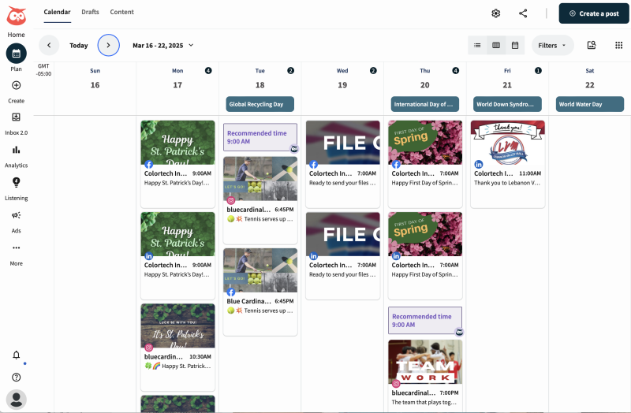This screenshot has height=413, width=631.
Task: Click the Monday post count badge 4
Action: (208, 71)
